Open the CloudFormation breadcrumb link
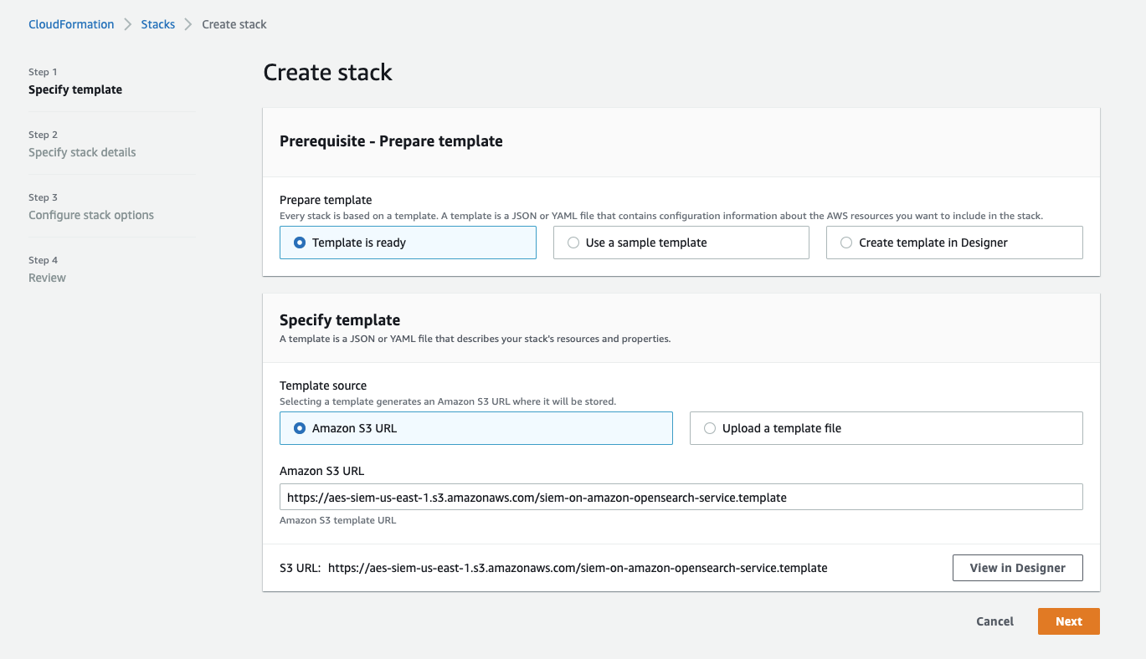 point(71,24)
